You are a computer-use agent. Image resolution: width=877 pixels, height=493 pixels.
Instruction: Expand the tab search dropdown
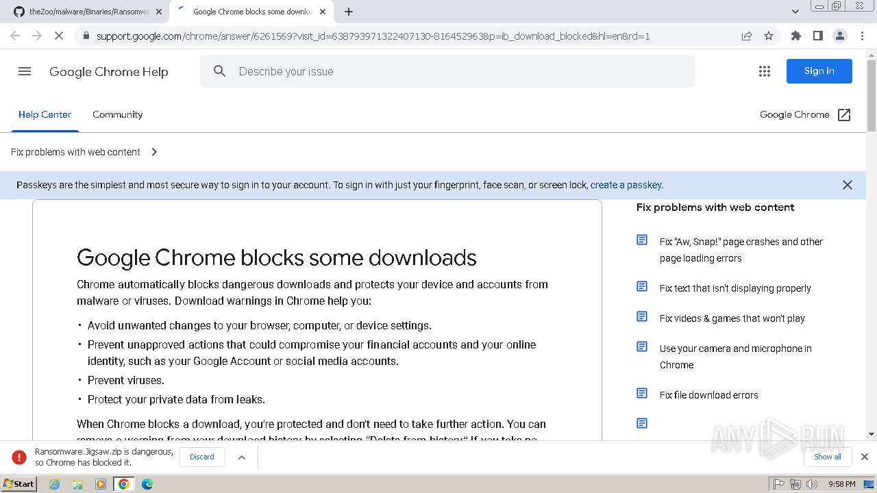795,12
